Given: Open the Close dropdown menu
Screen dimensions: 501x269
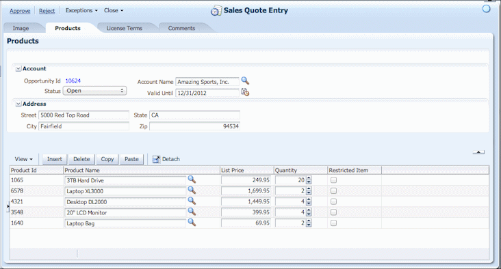Looking at the screenshot, I should pyautogui.click(x=114, y=10).
